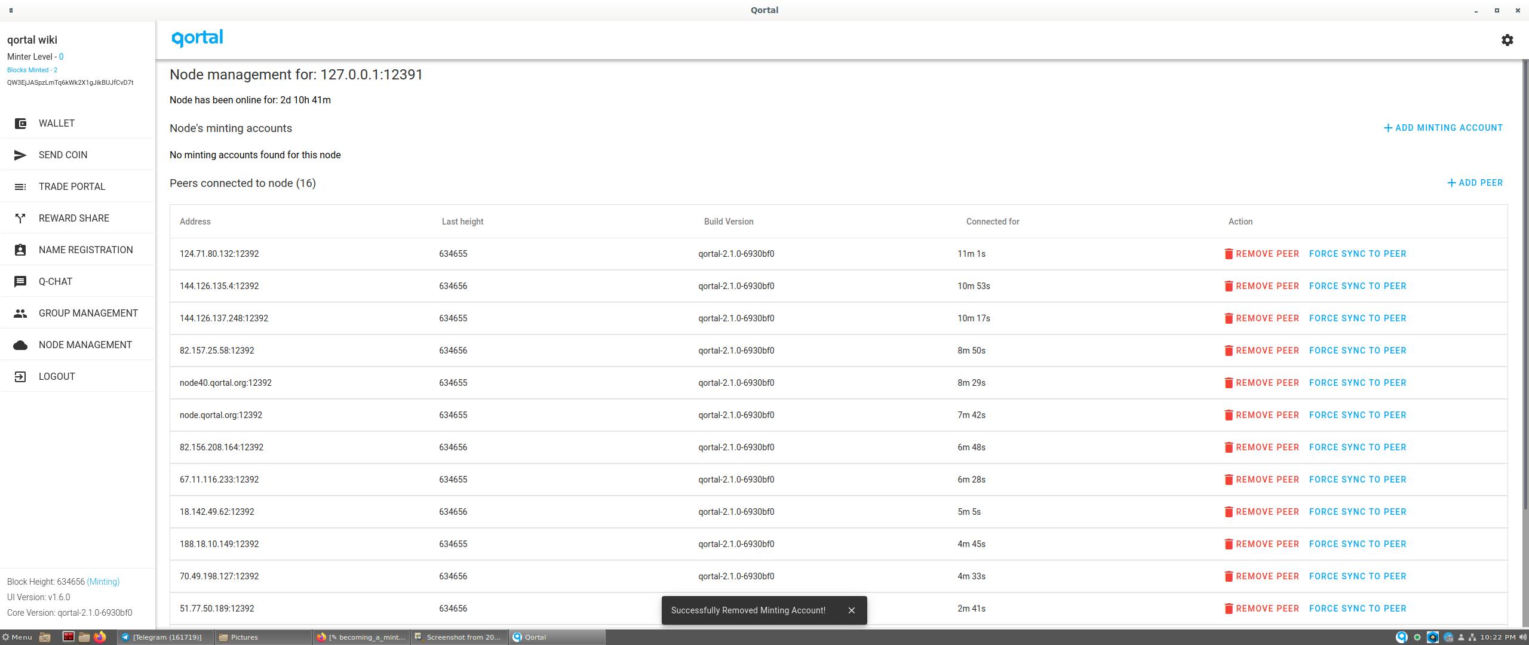Click the Node Management cloud icon
Viewport: 1529px width, 645px height.
tap(20, 345)
